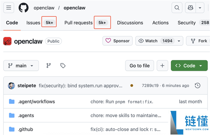Click the red openclaw repository avatar
This screenshot has width=210, height=135.
click(7, 41)
